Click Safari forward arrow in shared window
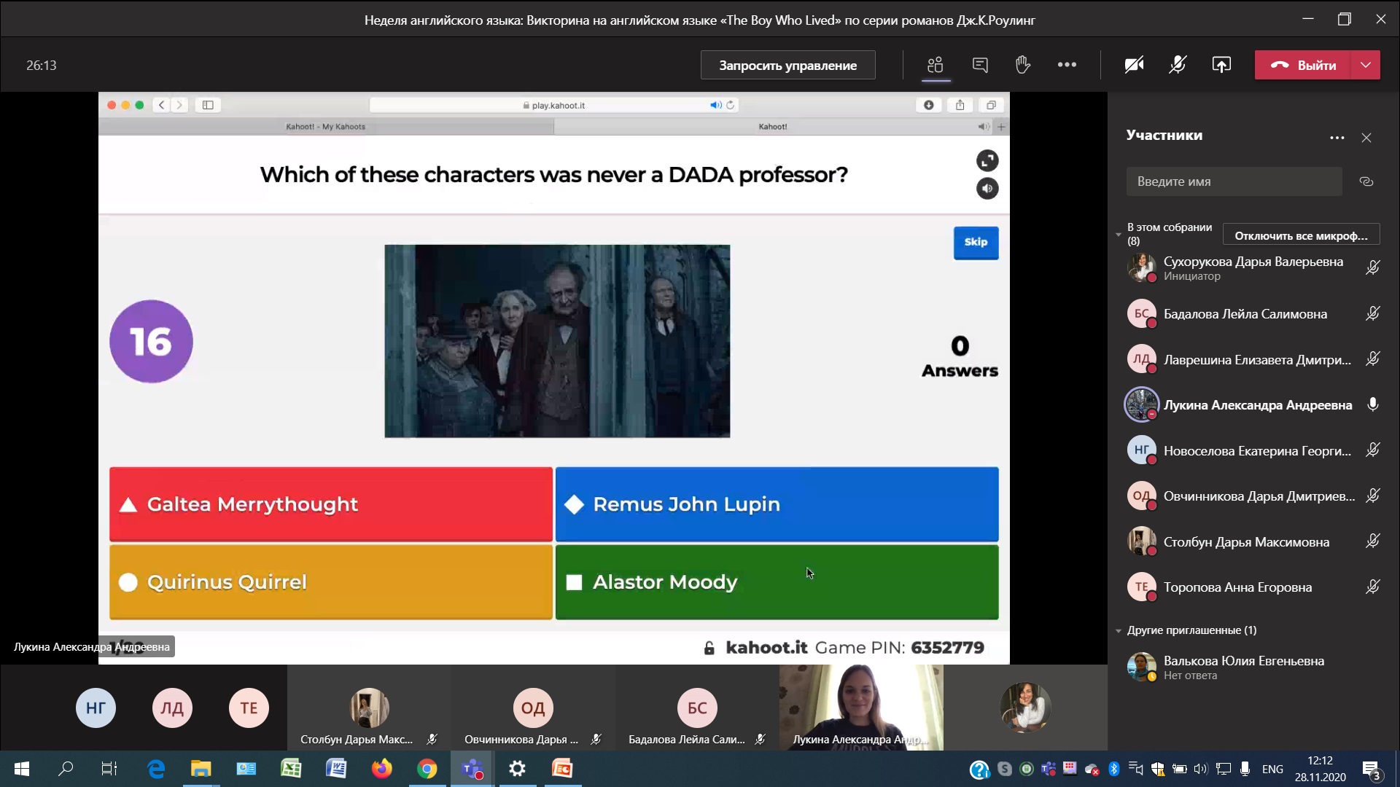This screenshot has width=1400, height=787. pyautogui.click(x=179, y=105)
